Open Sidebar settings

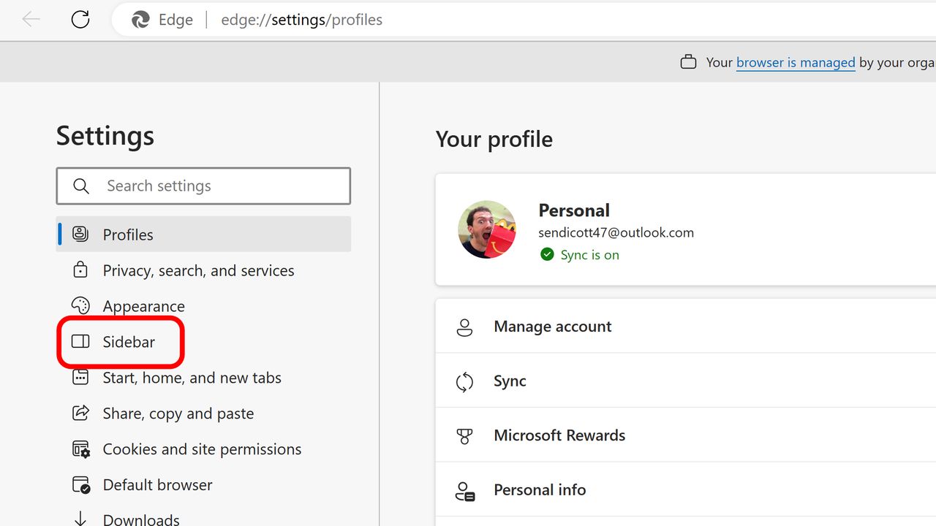coord(129,342)
